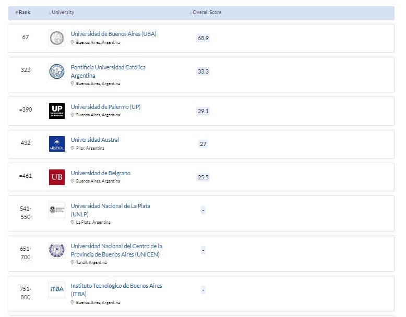
Task: Click overall score 29.1
Action: coord(203,111)
